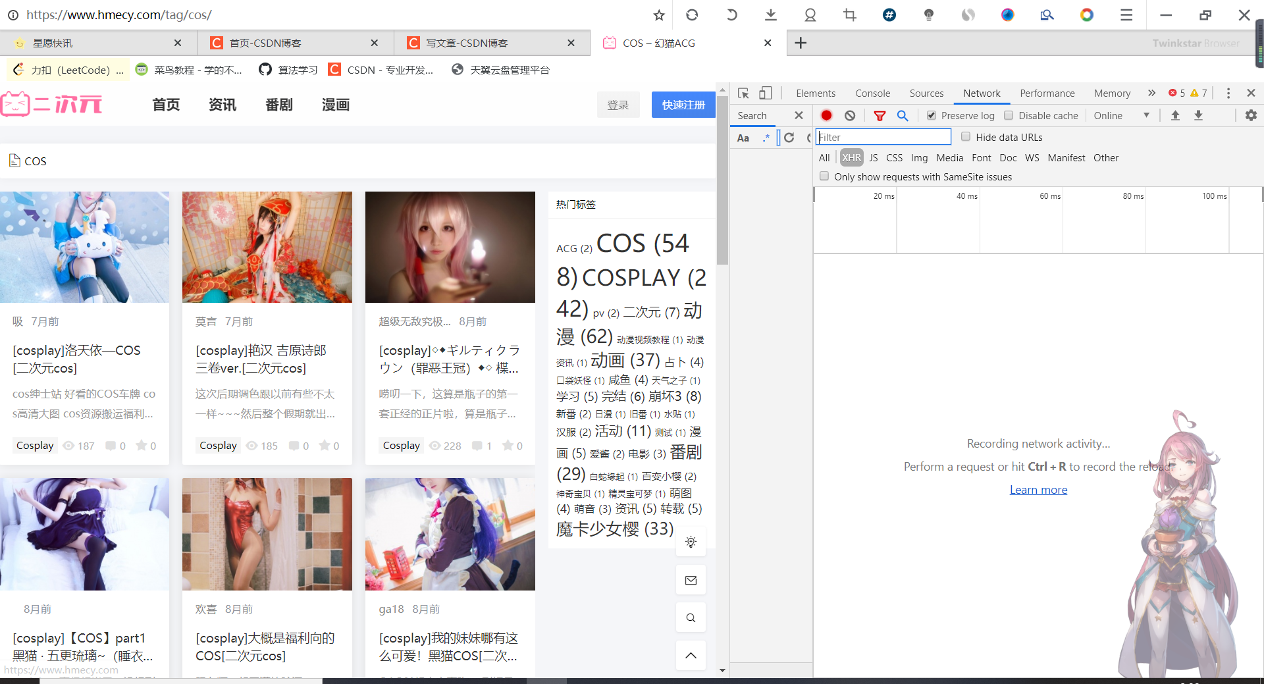Toggle the Preserve log checkbox

click(932, 115)
